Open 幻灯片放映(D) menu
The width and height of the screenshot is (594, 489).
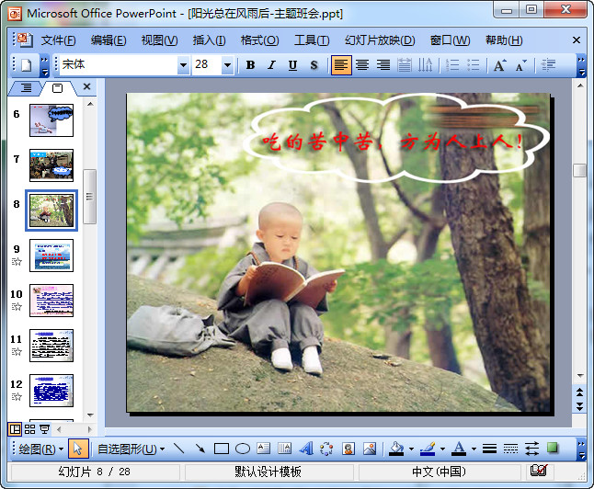[x=380, y=40]
